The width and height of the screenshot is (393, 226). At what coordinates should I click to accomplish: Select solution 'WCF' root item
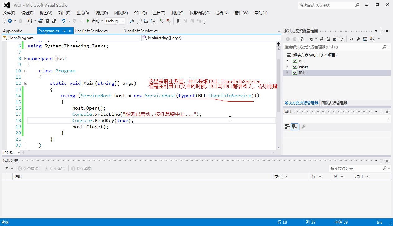click(x=315, y=55)
